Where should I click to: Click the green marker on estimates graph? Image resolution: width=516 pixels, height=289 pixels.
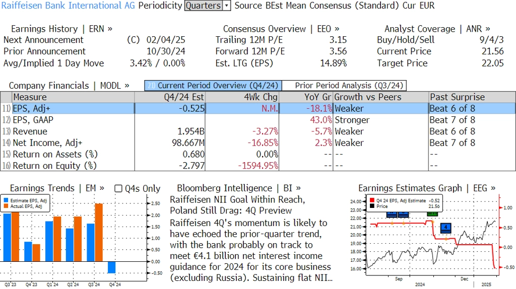tap(432, 214)
